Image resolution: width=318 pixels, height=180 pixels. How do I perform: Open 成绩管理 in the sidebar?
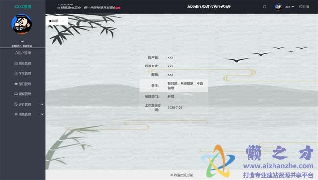point(23,114)
